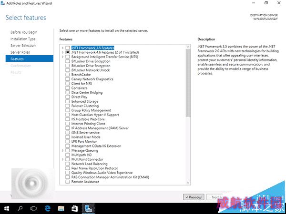Expand Message Queuing node
This screenshot has width=286, height=214.
click(x=62, y=150)
